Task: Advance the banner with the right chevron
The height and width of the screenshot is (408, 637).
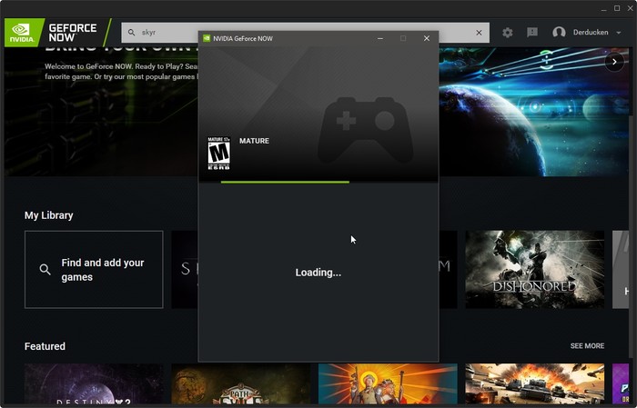Action: (614, 62)
